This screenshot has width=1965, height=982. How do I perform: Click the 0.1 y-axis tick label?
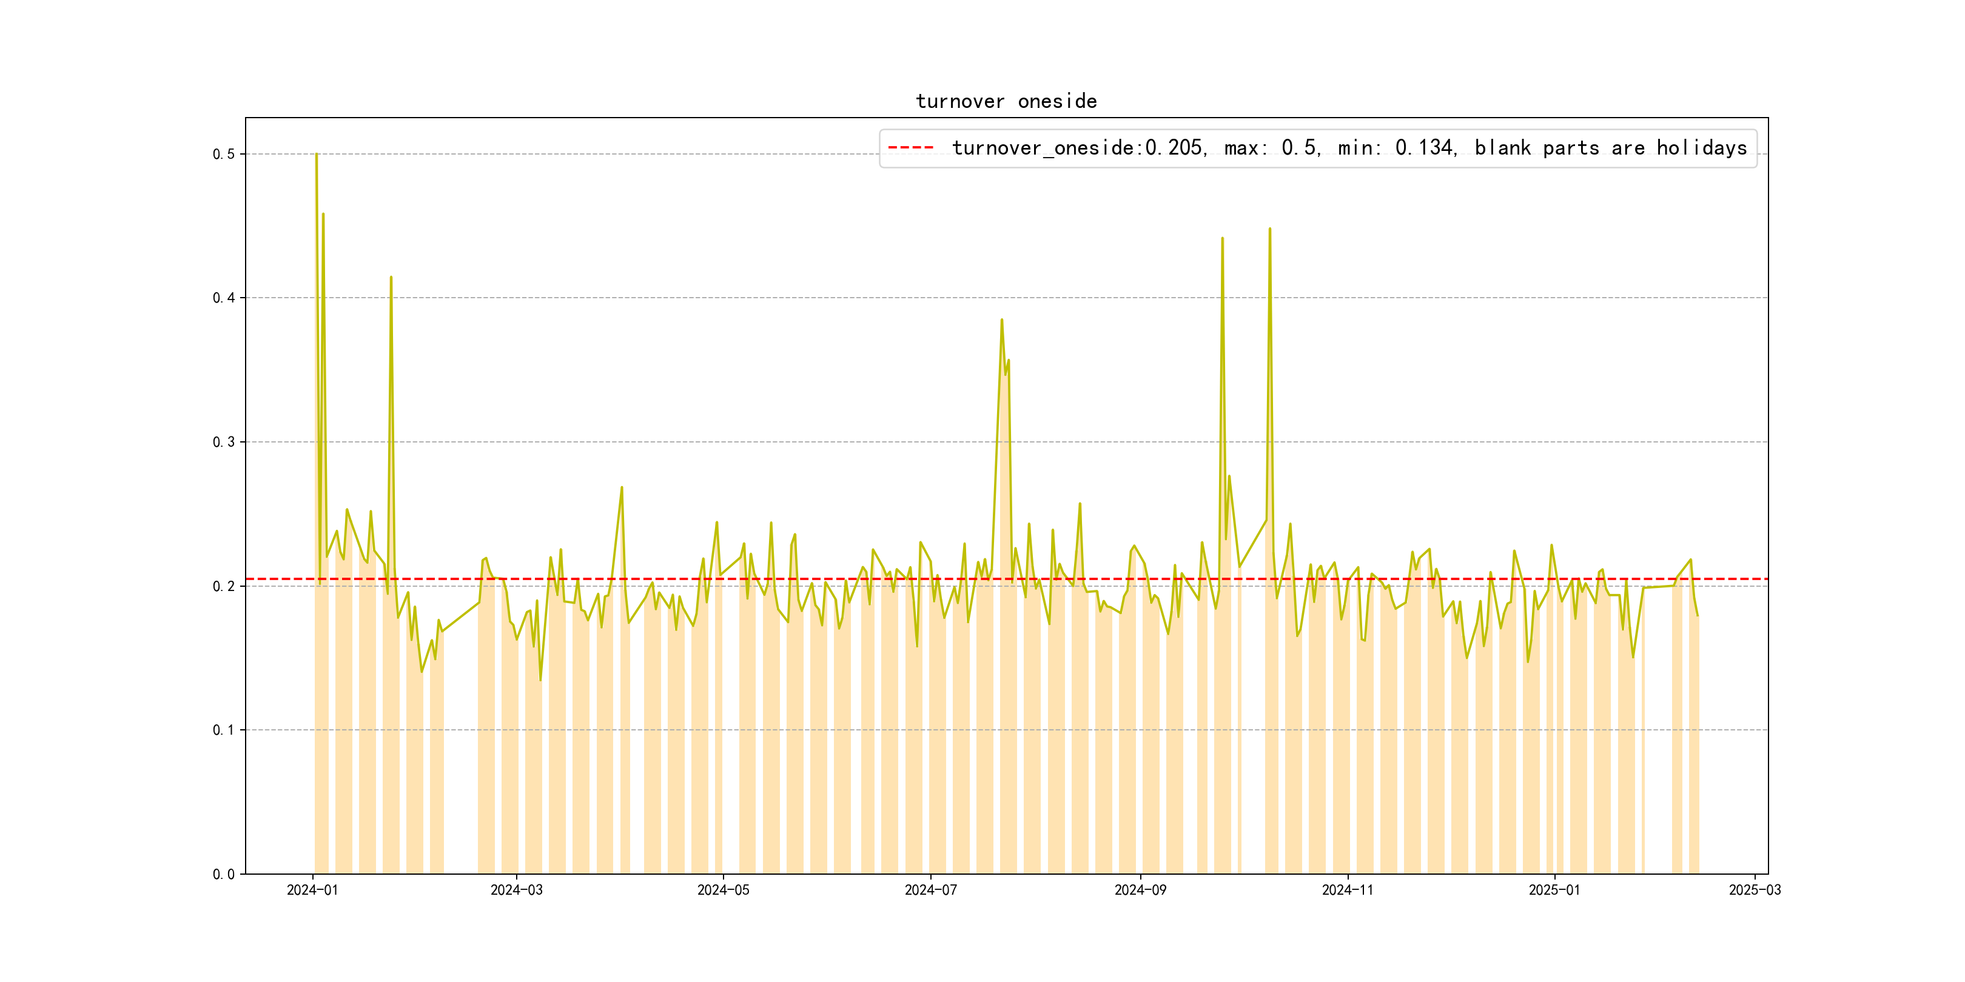tap(224, 730)
